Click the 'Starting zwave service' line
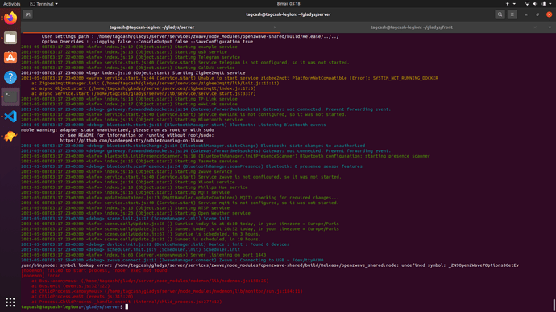The image size is (556, 312). [127, 172]
